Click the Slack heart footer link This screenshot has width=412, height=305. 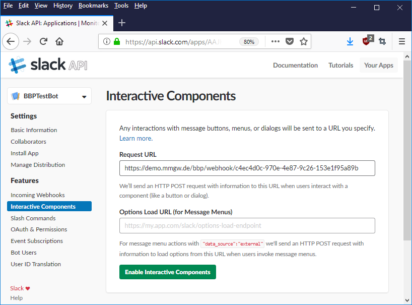click(20, 288)
